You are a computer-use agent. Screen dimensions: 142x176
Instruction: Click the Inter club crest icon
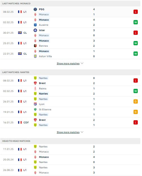click(x=35, y=30)
